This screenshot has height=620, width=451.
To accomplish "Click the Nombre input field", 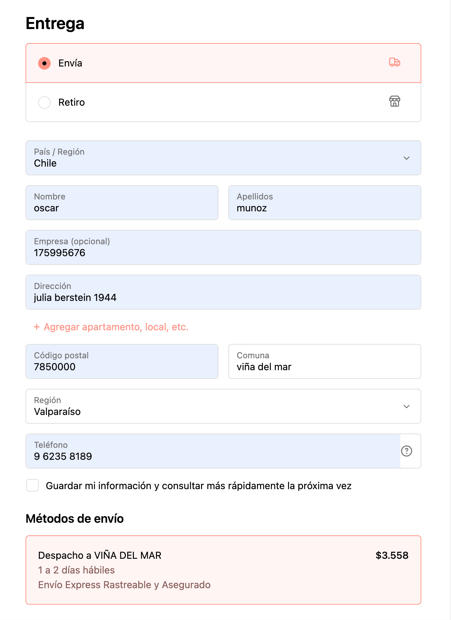I will point(122,203).
